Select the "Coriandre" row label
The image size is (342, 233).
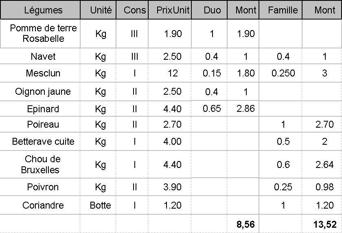43,205
